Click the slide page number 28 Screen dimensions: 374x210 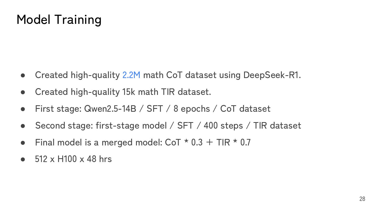coord(362,199)
